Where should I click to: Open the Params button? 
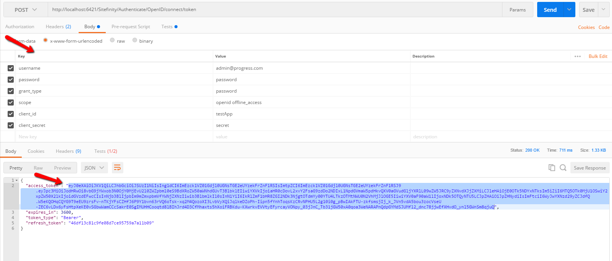518,10
